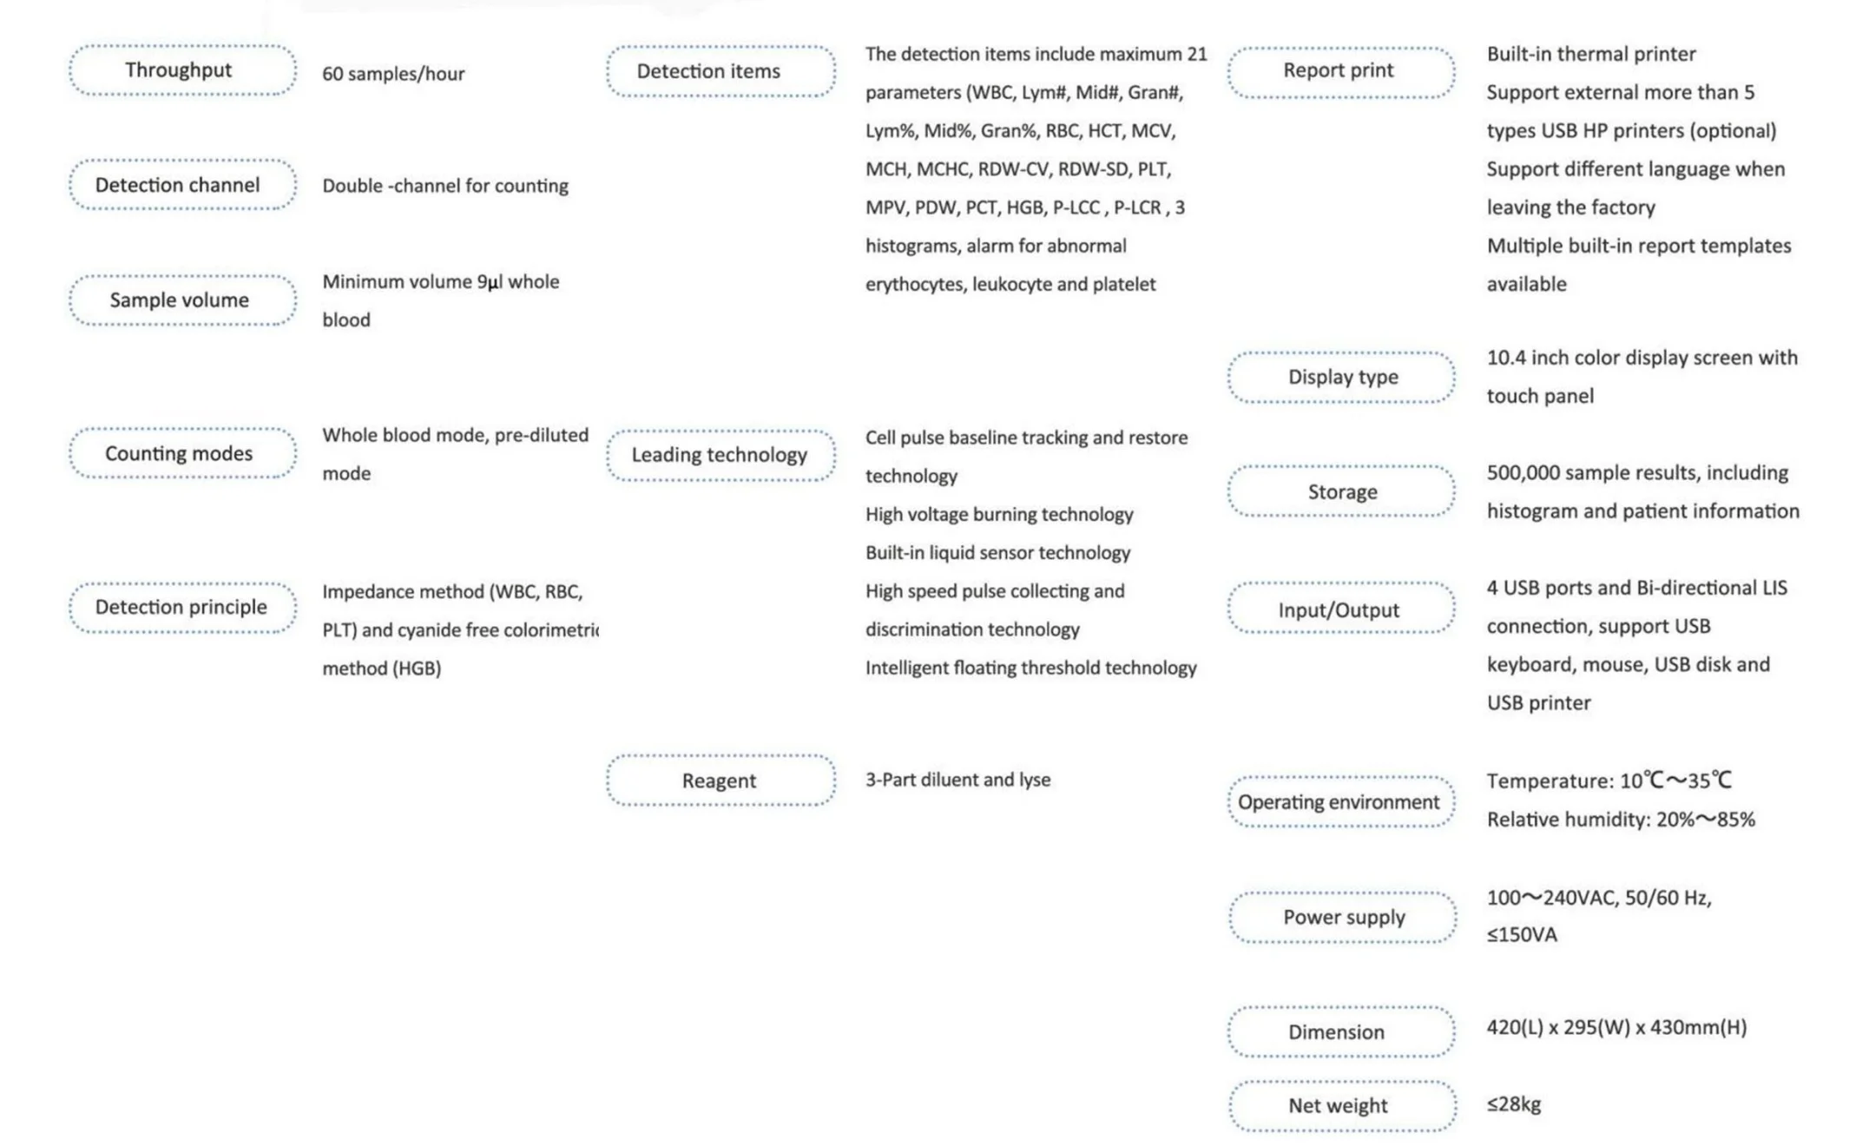This screenshot has width=1862, height=1146.
Task: Select the Reagent label pill
Action: [x=720, y=780]
